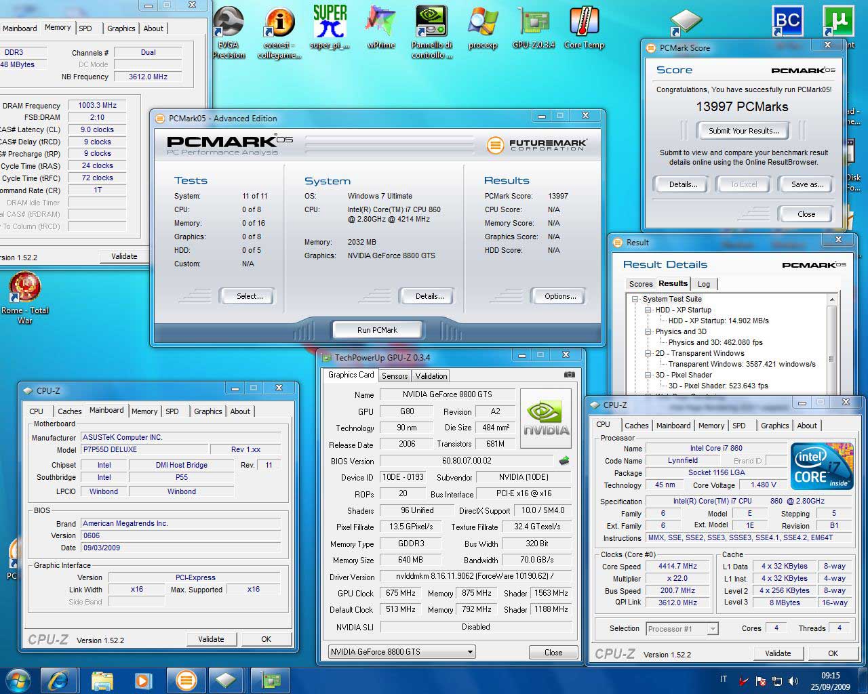
Task: Collapse the 3D - Pixel Shader node
Action: coord(648,375)
